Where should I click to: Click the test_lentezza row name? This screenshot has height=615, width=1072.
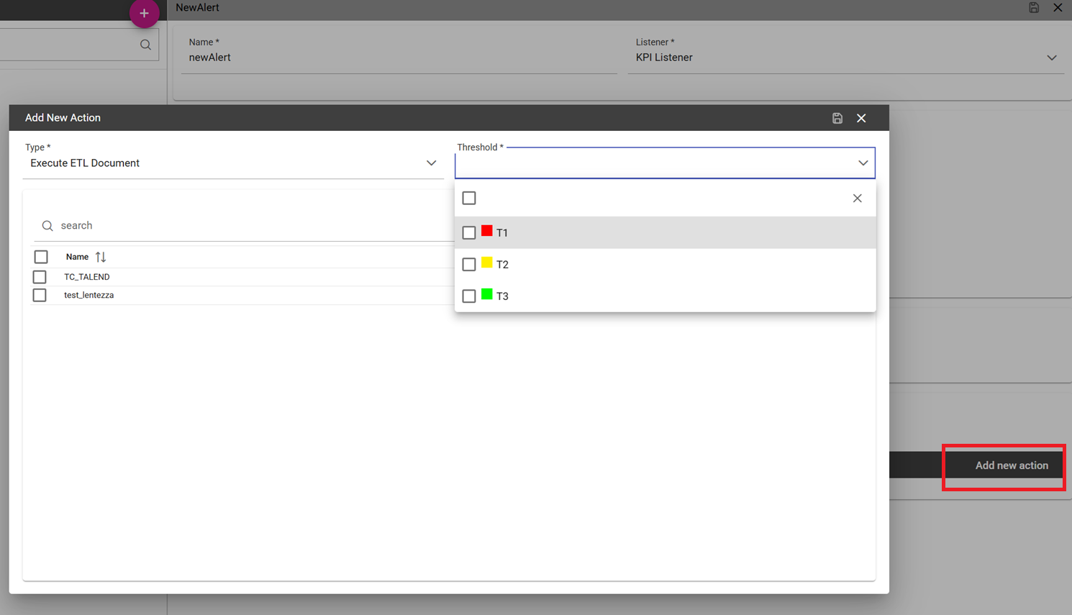coord(89,295)
